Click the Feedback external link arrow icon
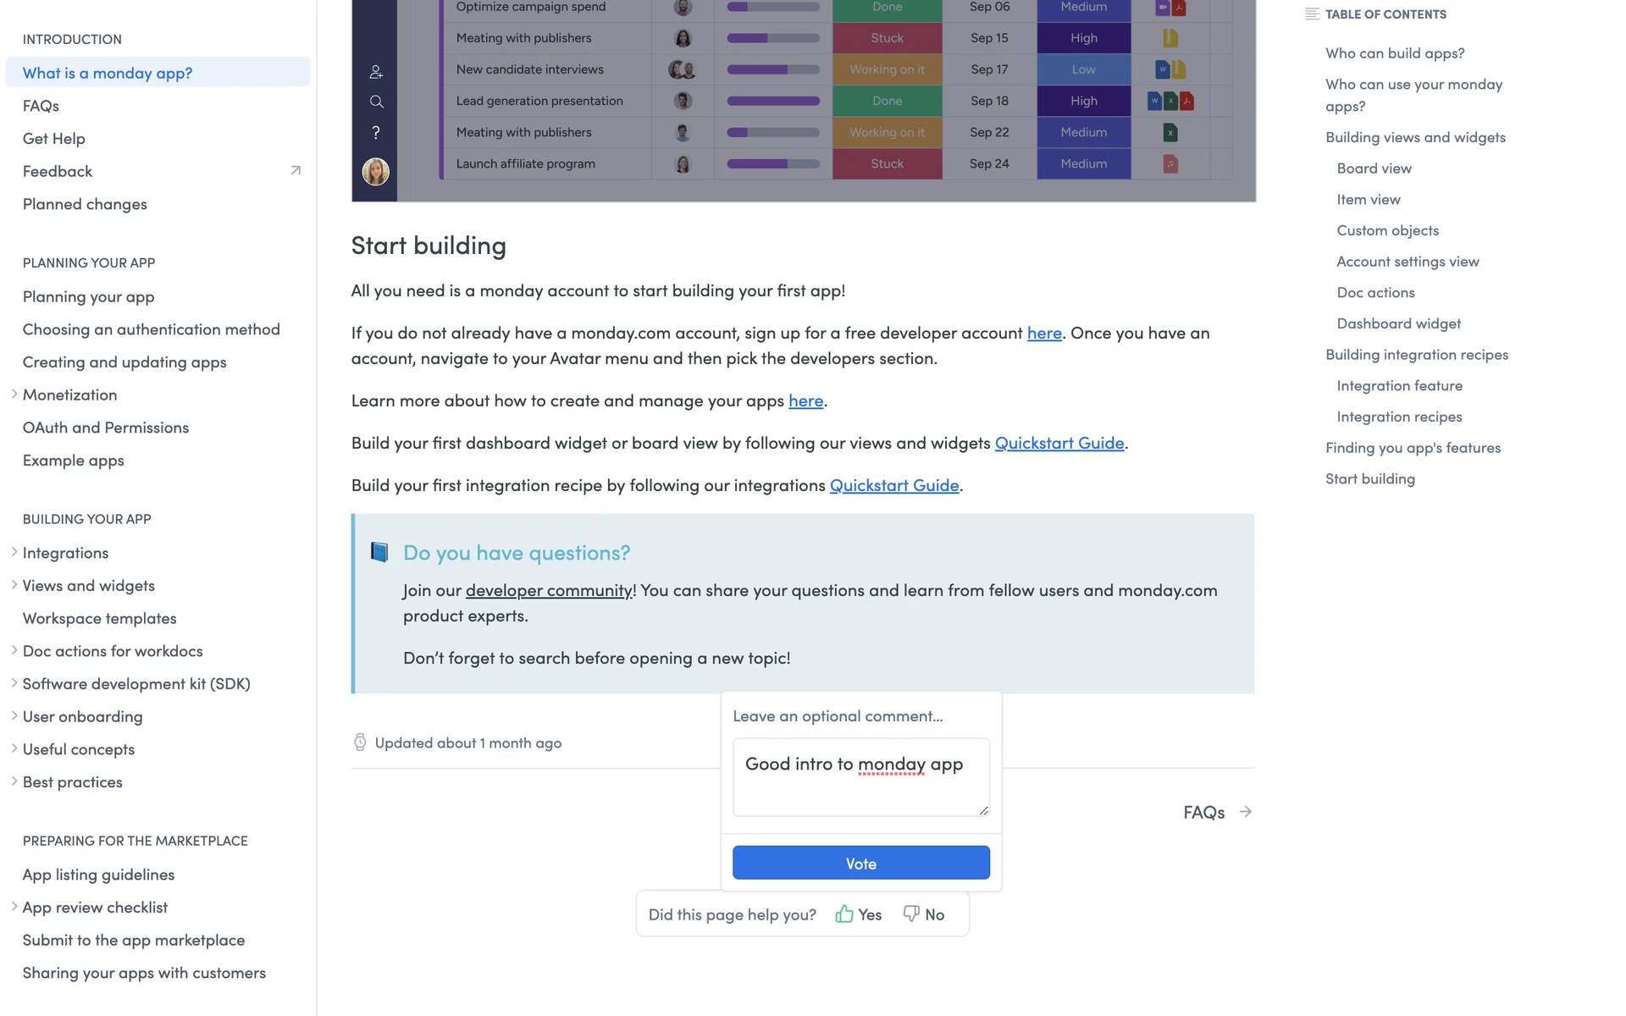1626x1016 pixels. (296, 171)
